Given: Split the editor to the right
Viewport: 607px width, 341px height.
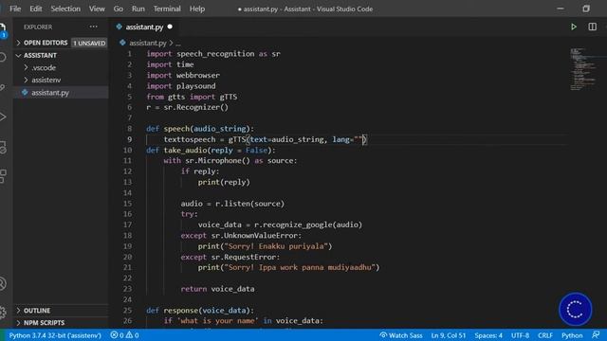Looking at the screenshot, I should click(x=592, y=27).
